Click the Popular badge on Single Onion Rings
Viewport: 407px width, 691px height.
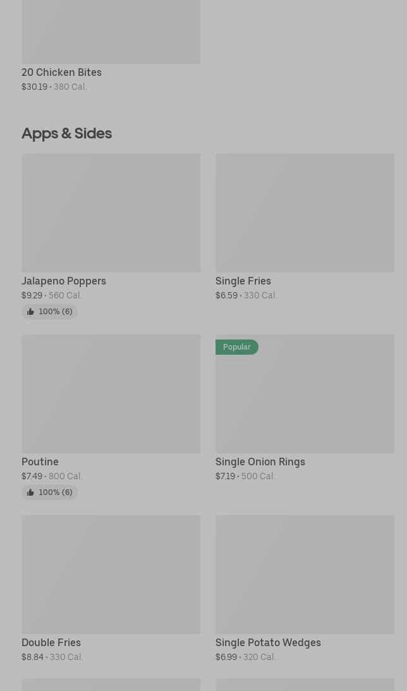tap(236, 347)
